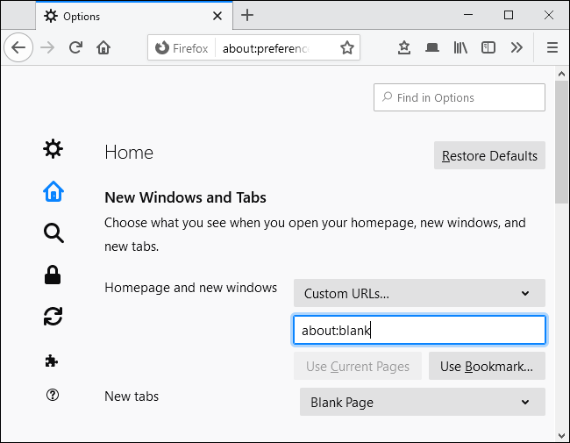Open the Library toolbar icon
Viewport: 570px width, 443px height.
coord(460,48)
